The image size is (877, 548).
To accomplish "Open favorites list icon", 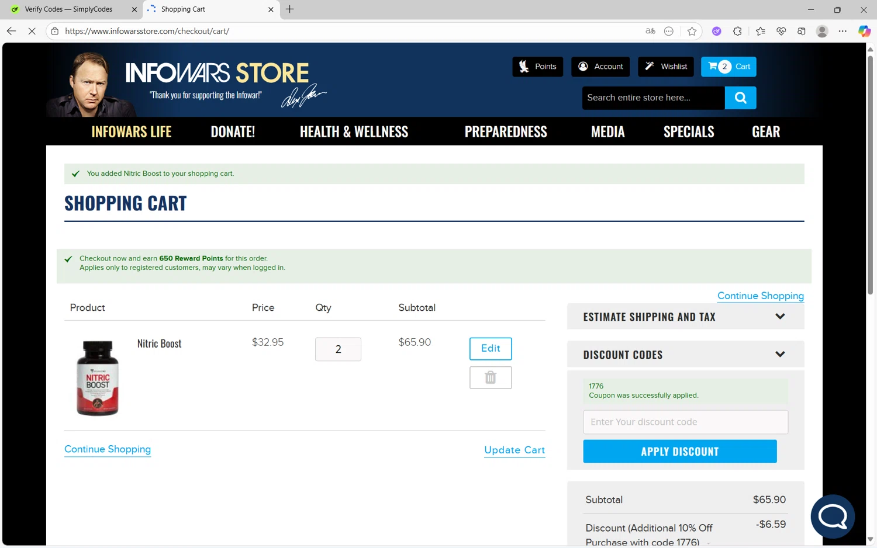I will coord(760,31).
